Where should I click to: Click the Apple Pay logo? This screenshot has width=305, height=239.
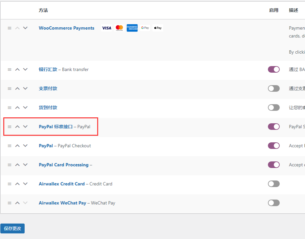(x=158, y=28)
